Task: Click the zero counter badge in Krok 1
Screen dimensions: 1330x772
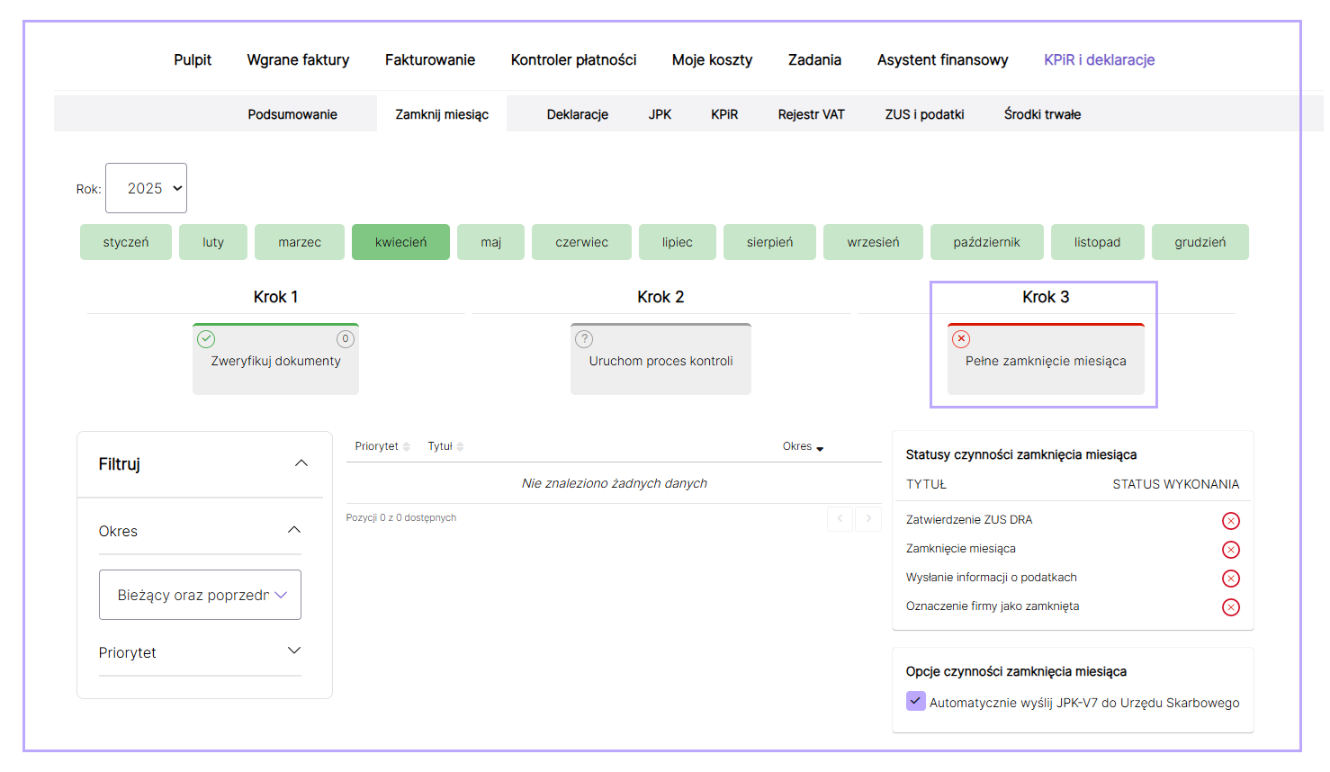Action: pyautogui.click(x=346, y=339)
